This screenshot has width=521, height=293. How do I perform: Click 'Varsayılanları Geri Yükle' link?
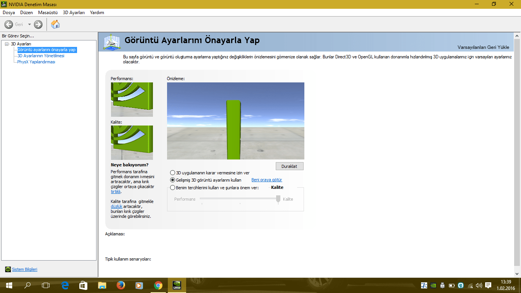[483, 47]
